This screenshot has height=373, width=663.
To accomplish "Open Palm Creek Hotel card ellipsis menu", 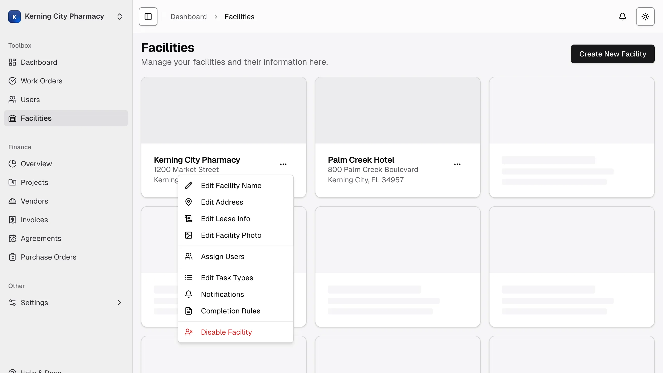I will (457, 164).
